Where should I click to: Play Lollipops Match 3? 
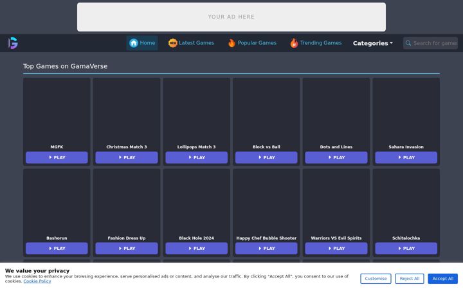point(196,157)
